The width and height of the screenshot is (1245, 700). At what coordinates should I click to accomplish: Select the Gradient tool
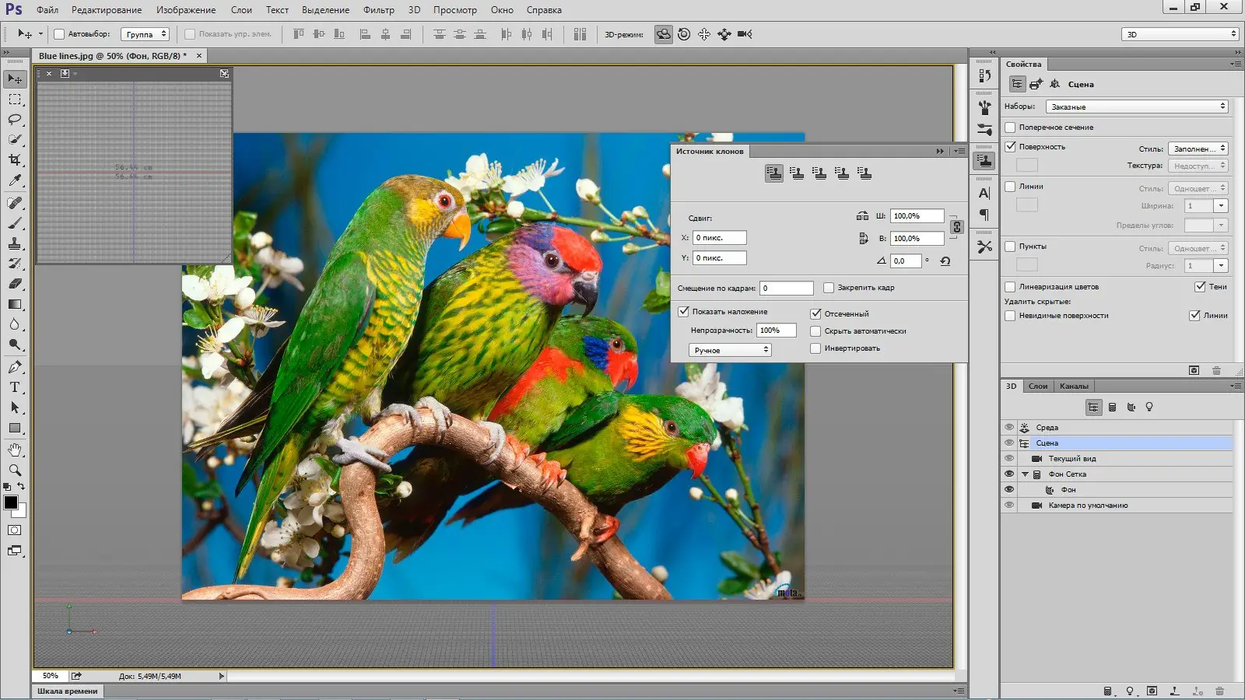point(15,305)
